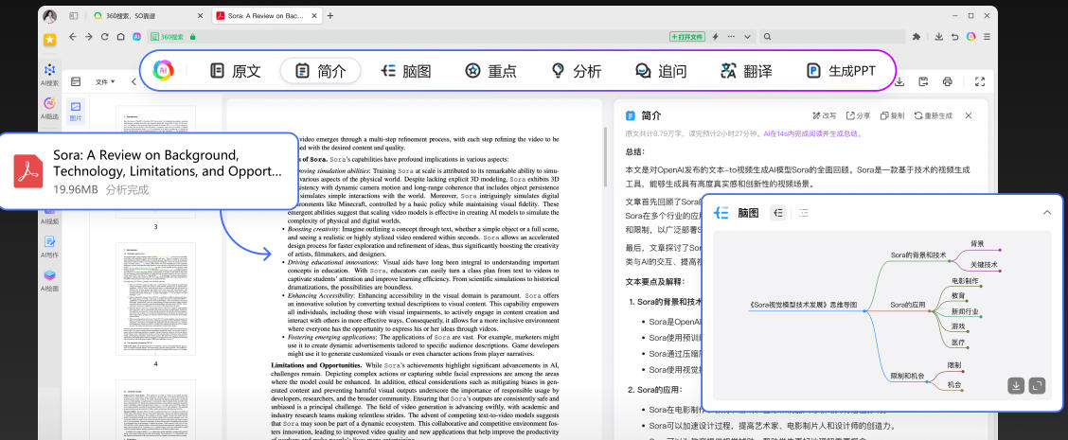The height and width of the screenshot is (440, 1068).
Task: Click the print icon in PDF toolbar
Action: pyautogui.click(x=947, y=82)
